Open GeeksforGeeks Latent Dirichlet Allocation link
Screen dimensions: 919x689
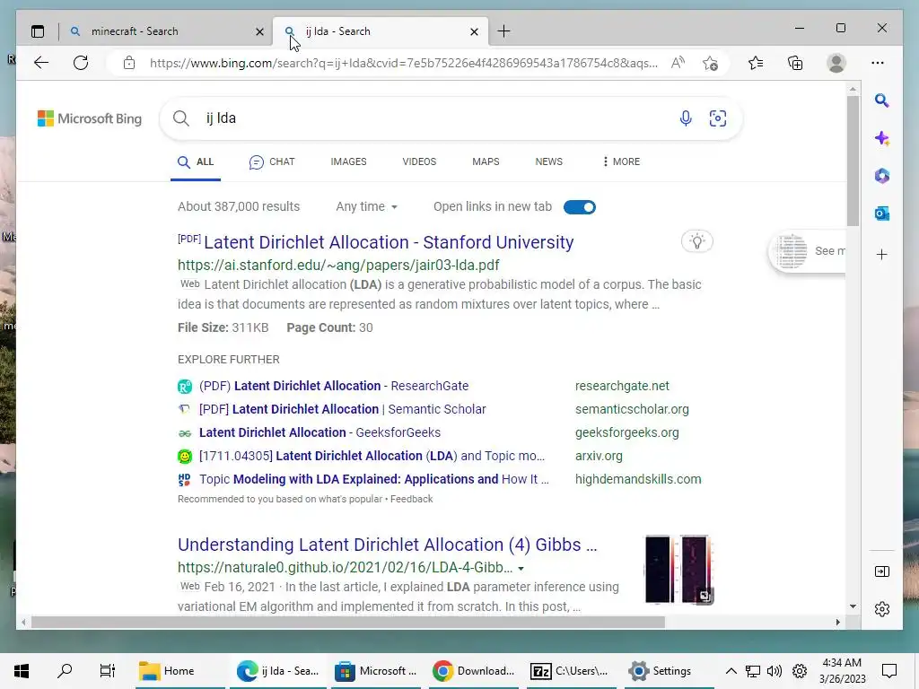[x=319, y=432]
